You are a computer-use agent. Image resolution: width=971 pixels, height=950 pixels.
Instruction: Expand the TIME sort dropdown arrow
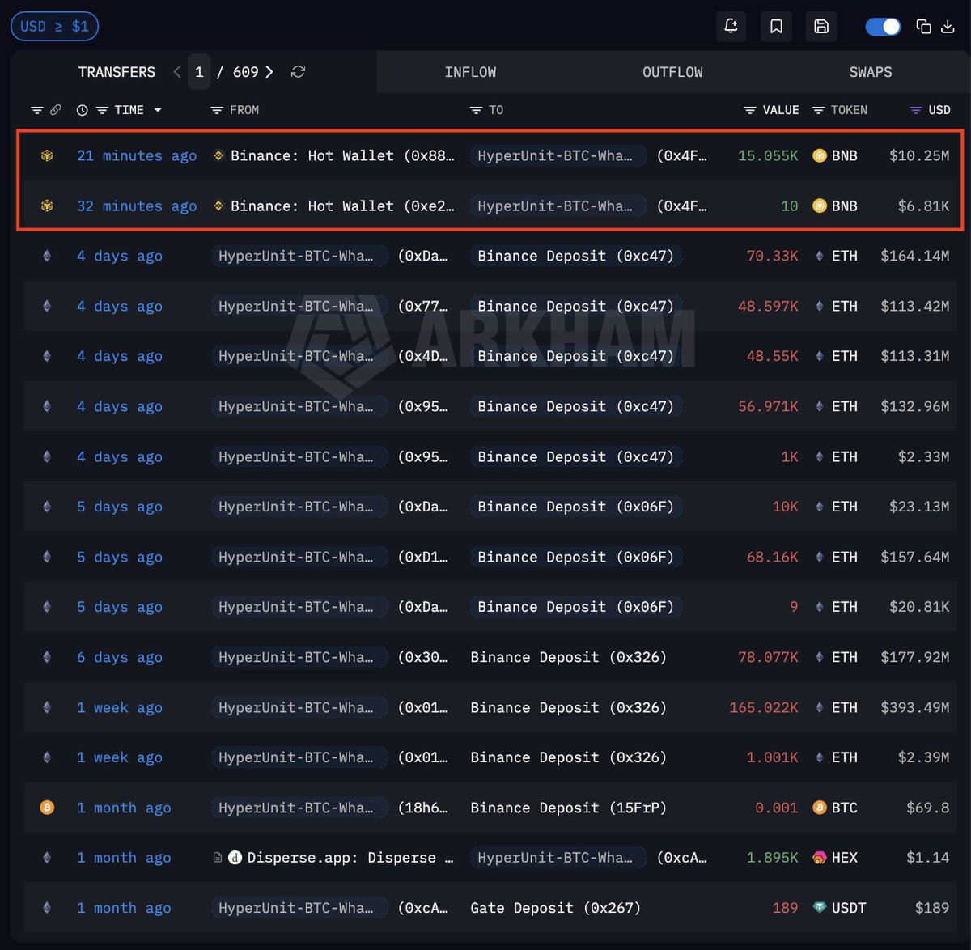158,110
